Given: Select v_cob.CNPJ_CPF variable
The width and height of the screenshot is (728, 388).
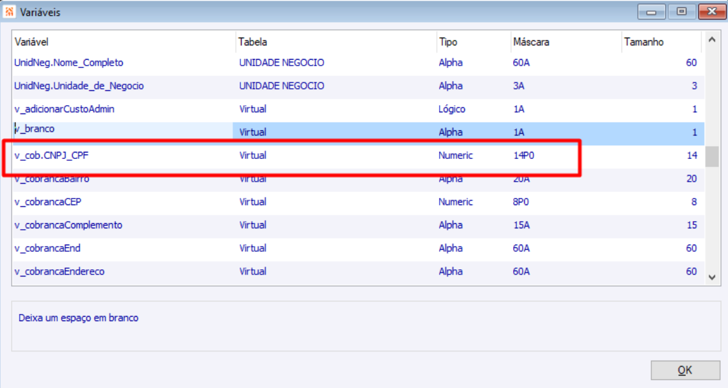Looking at the screenshot, I should [x=51, y=156].
